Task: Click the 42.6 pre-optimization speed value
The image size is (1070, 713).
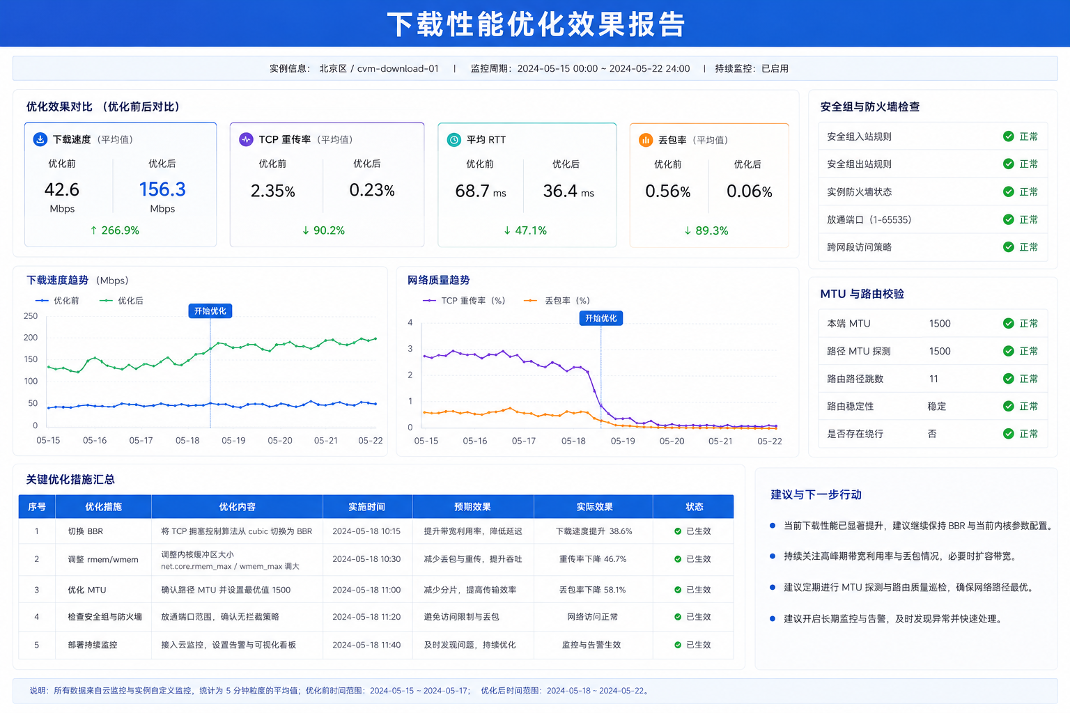Action: [62, 189]
